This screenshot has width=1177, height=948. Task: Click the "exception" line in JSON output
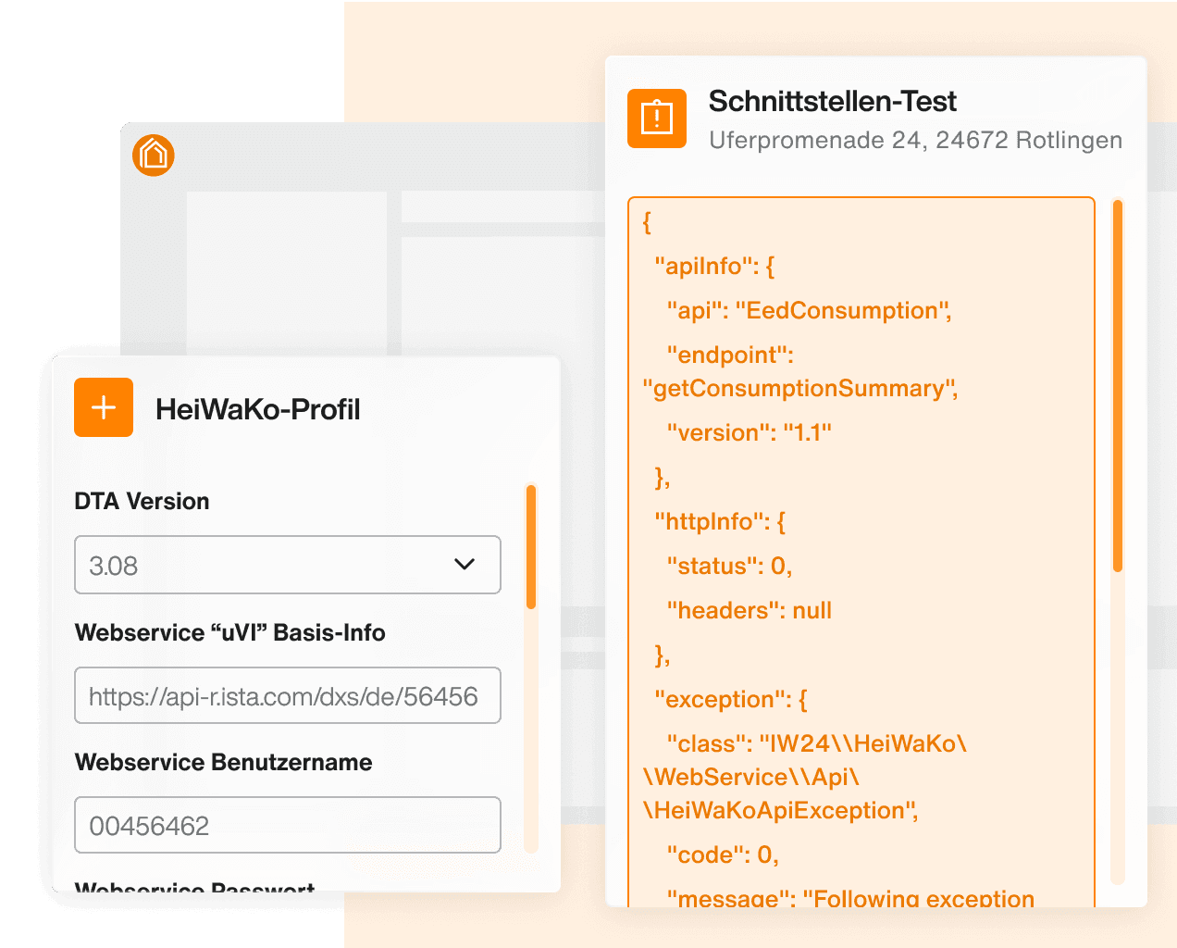point(731,700)
